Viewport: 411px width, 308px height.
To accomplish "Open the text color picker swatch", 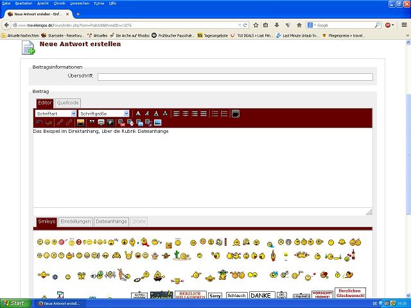I will 236,114.
